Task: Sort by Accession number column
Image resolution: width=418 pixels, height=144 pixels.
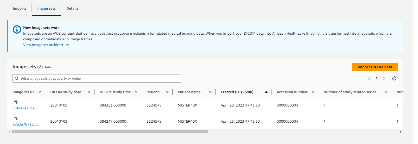Action: click(313, 92)
